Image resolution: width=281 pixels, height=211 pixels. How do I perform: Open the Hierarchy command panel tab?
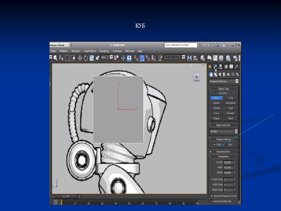point(221,67)
